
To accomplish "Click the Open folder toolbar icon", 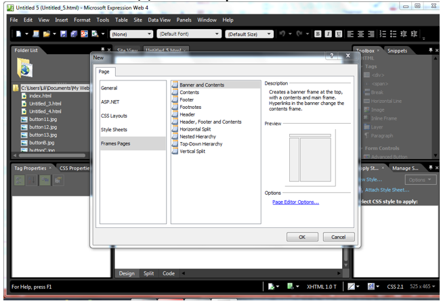I will (x=47, y=34).
